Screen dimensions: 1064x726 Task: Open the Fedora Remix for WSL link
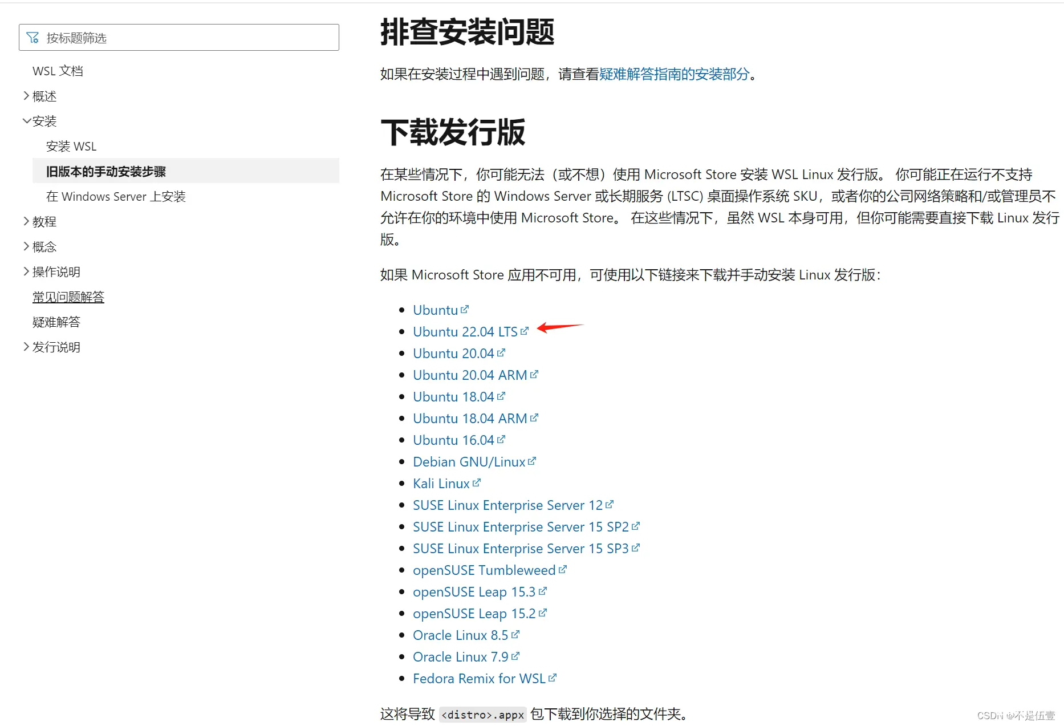[x=479, y=678]
